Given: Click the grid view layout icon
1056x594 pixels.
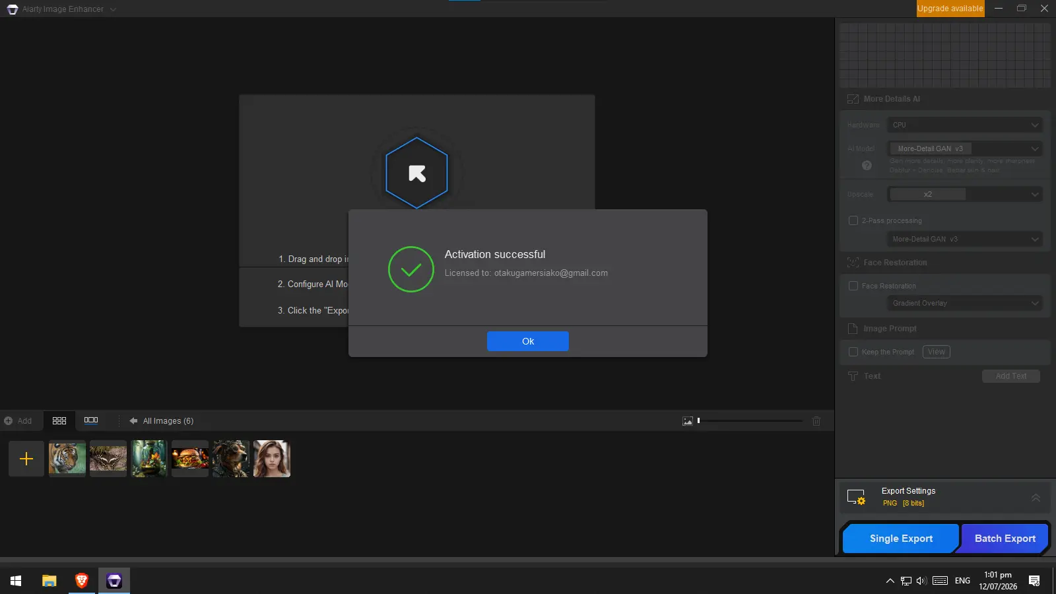Looking at the screenshot, I should point(59,420).
